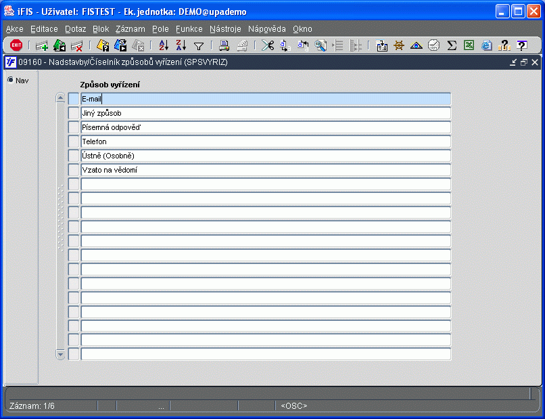Click the copy field icon with down arrow
This screenshot has width=545, height=419.
pyautogui.click(x=285, y=45)
